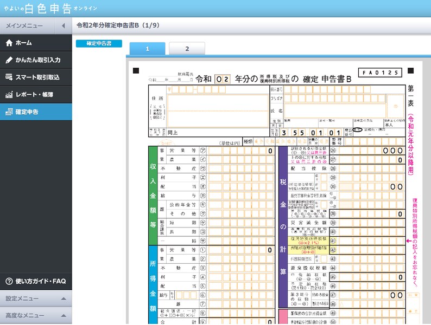Screen dimensions: 431x325
Task: Open ホーム from main menu
Action: coord(36,43)
